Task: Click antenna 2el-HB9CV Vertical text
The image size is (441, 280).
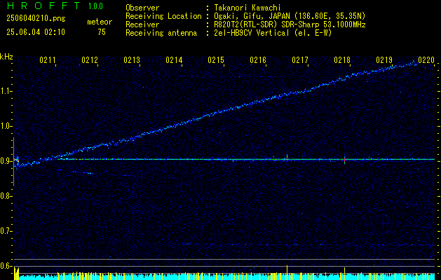Action: click(273, 33)
